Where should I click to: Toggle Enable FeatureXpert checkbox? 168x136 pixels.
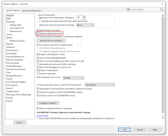point(38,70)
